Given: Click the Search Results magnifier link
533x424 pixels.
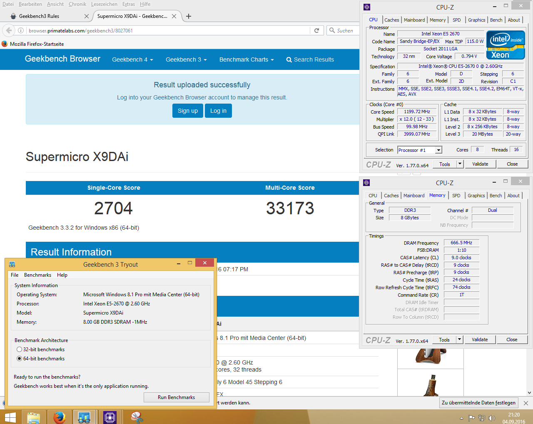Looking at the screenshot, I should 310,60.
